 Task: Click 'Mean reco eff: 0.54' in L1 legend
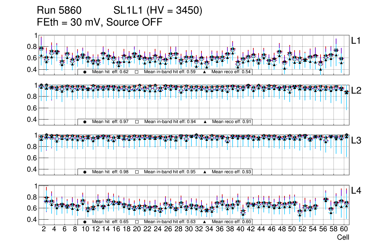click(x=231, y=72)
